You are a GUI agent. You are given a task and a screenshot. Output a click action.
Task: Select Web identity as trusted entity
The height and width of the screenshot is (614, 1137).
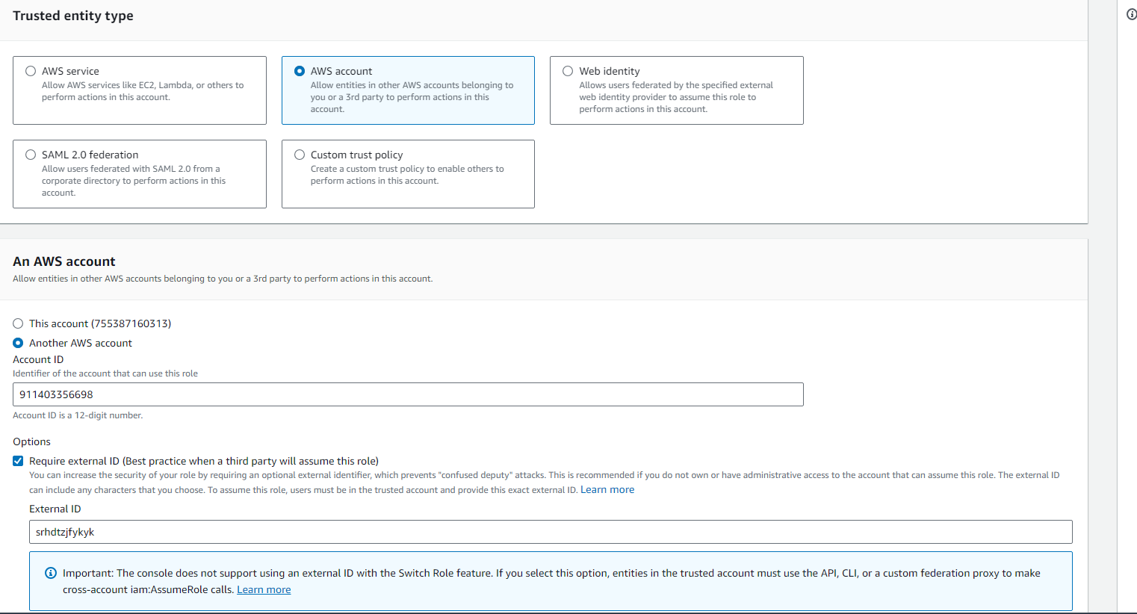click(568, 71)
